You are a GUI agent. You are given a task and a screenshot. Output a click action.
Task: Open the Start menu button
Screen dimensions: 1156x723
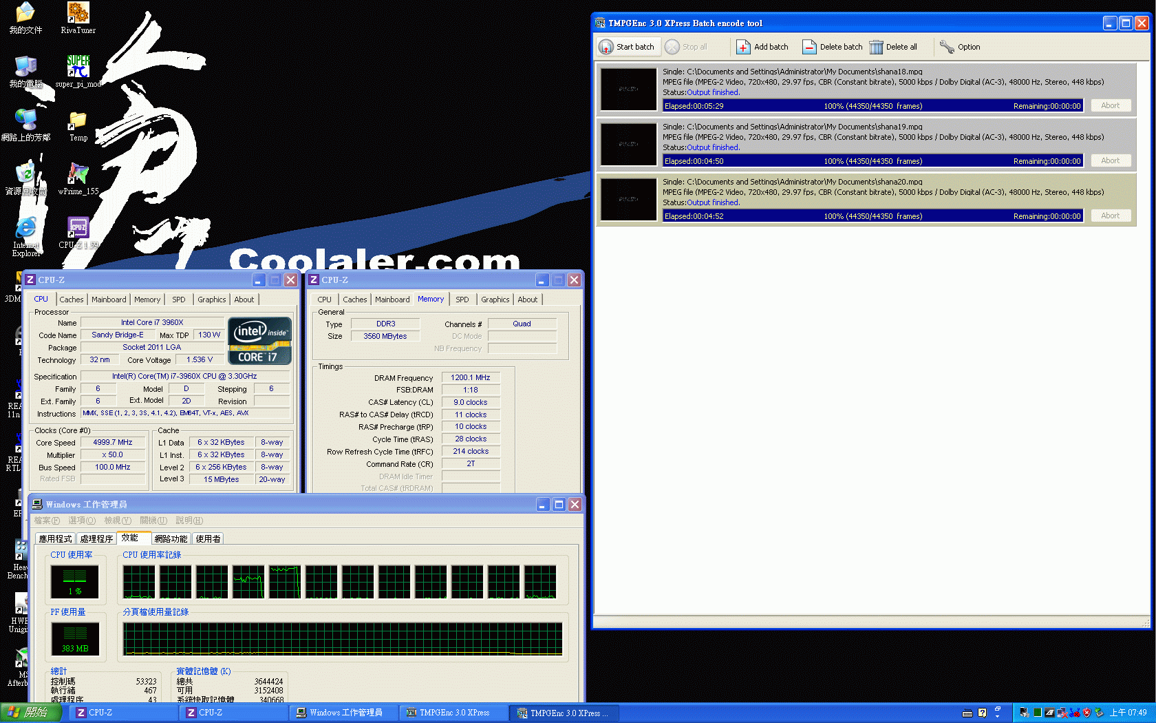click(x=30, y=713)
